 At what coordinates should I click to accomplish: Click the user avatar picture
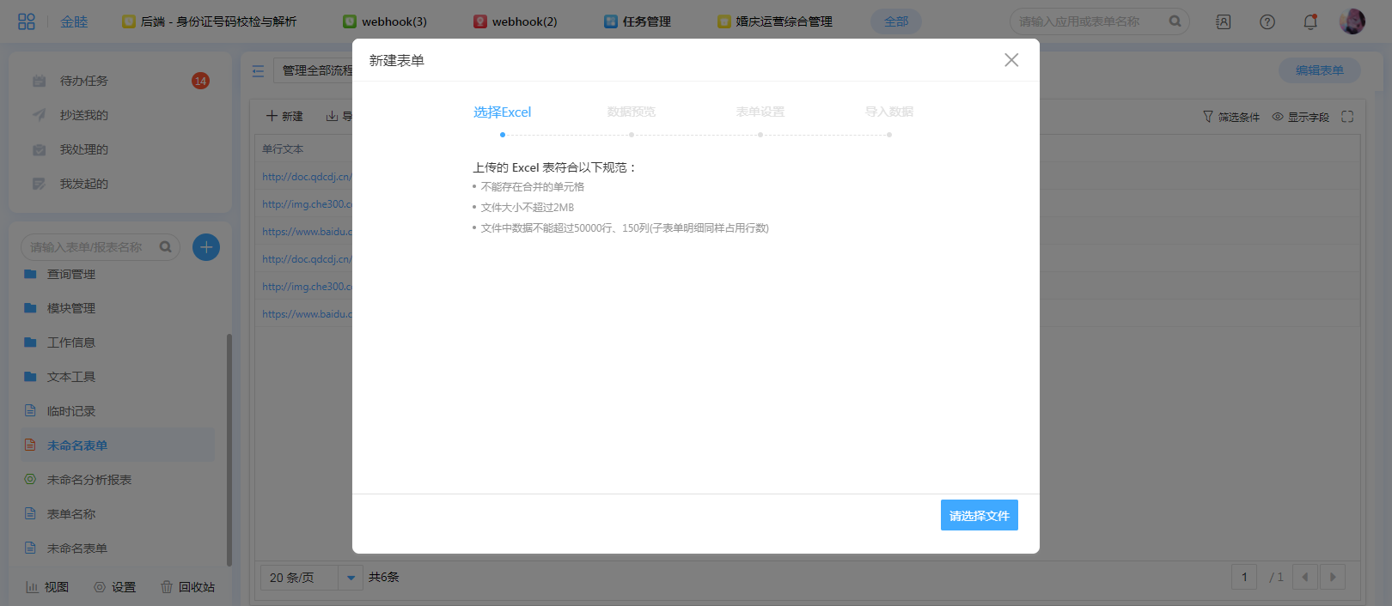click(1352, 21)
